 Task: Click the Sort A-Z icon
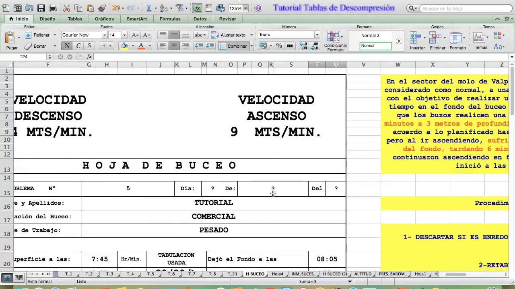[163, 8]
